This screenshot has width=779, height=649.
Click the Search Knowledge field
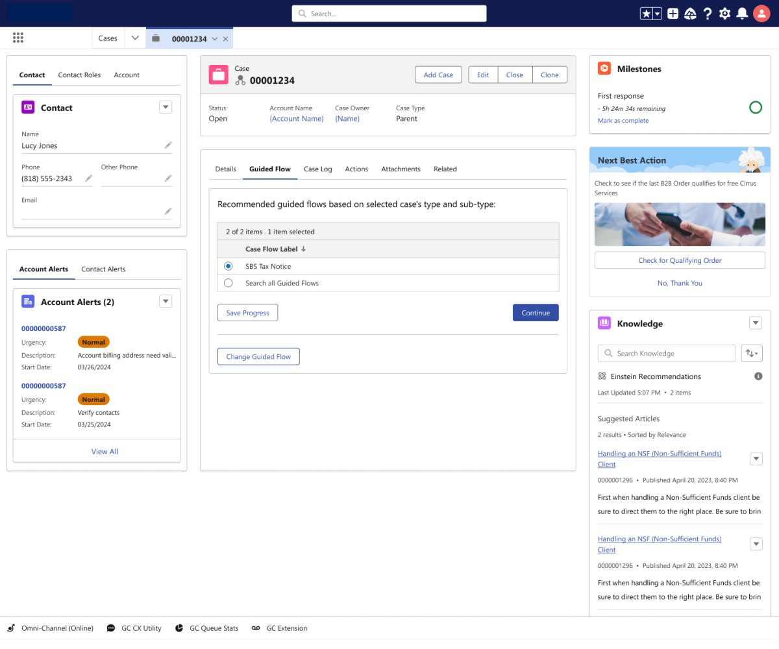pos(667,353)
